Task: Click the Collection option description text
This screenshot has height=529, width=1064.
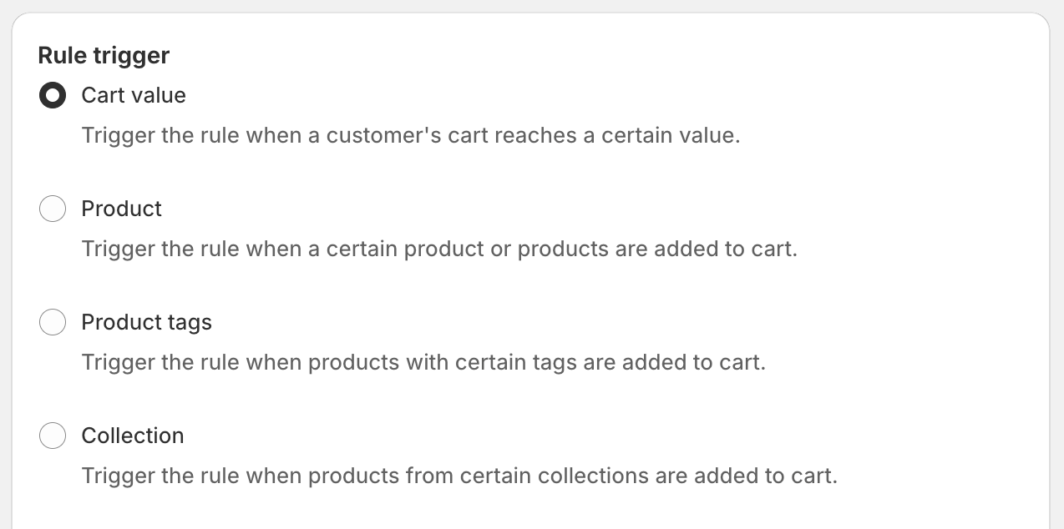Action: pyautogui.click(x=459, y=476)
